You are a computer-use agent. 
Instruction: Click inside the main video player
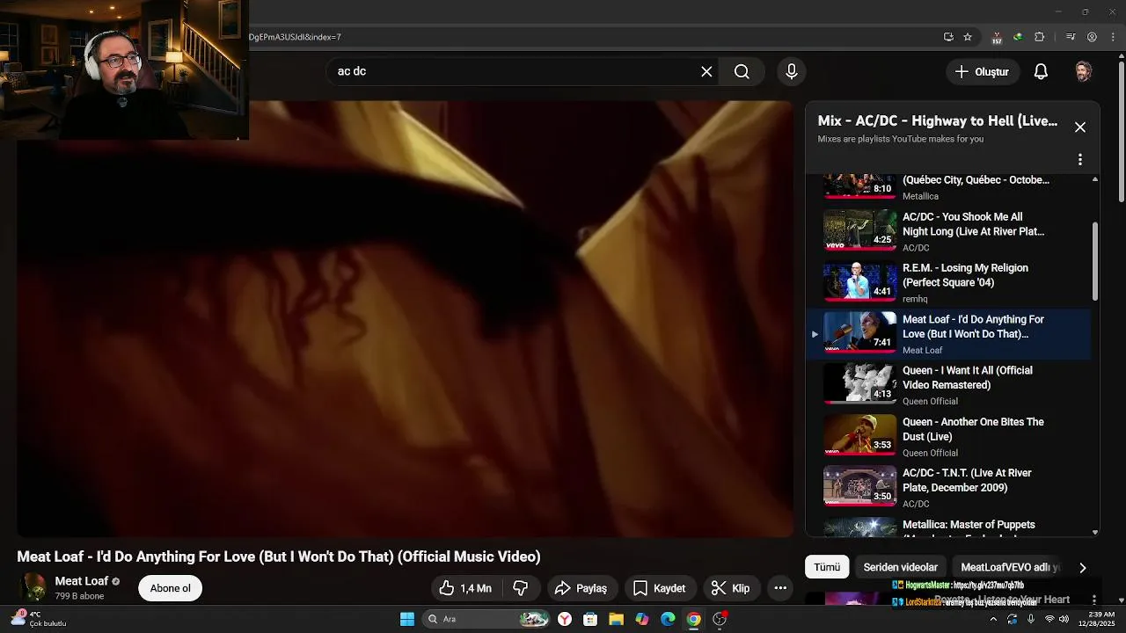point(405,318)
